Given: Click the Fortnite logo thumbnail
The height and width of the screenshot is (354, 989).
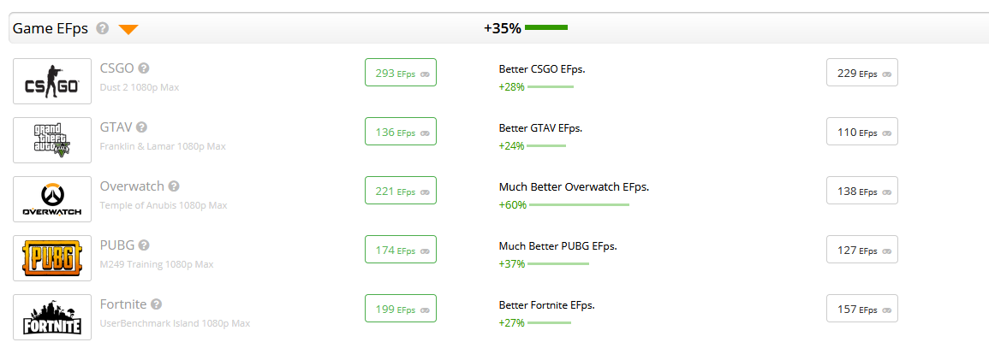Looking at the screenshot, I should 52,317.
